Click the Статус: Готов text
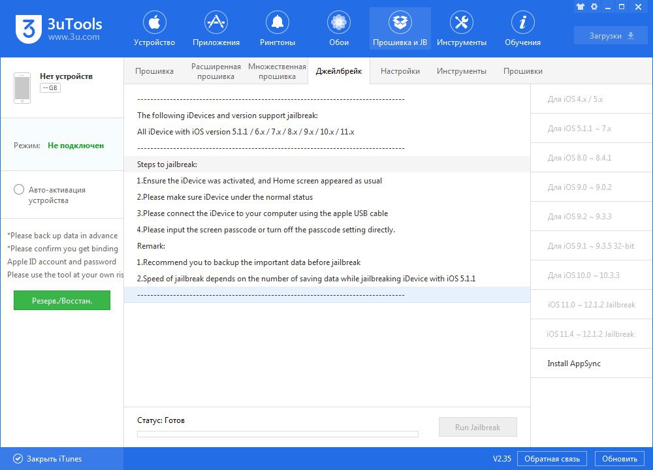 [x=161, y=420]
